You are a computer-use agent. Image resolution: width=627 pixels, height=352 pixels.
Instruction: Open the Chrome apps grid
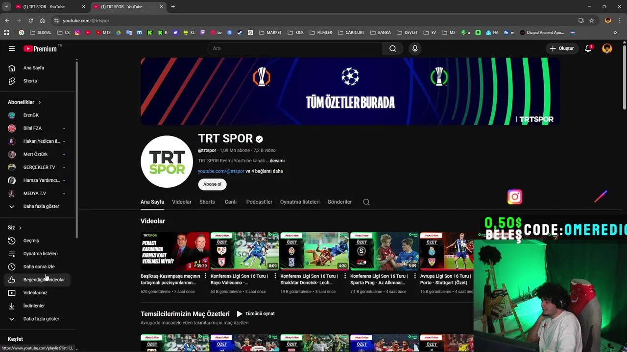tap(6, 33)
